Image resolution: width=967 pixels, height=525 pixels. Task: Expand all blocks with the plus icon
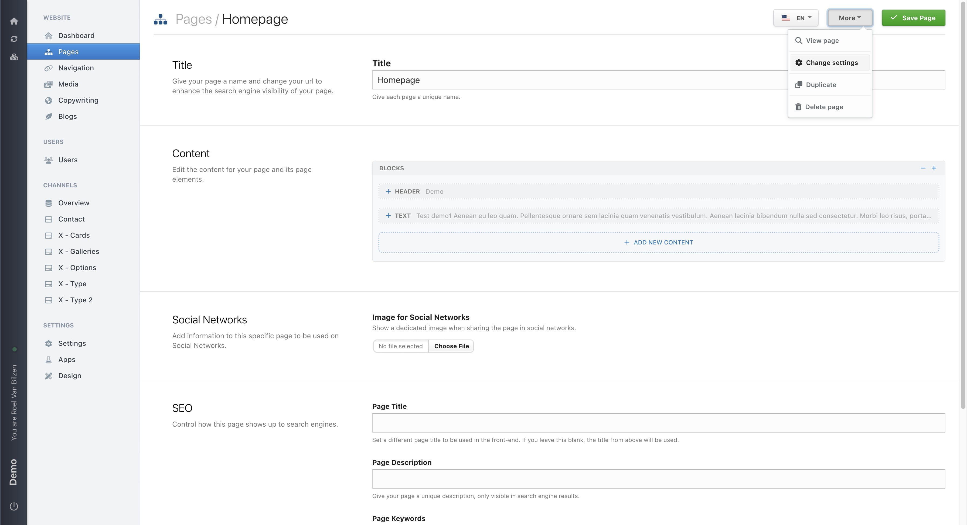coord(934,168)
